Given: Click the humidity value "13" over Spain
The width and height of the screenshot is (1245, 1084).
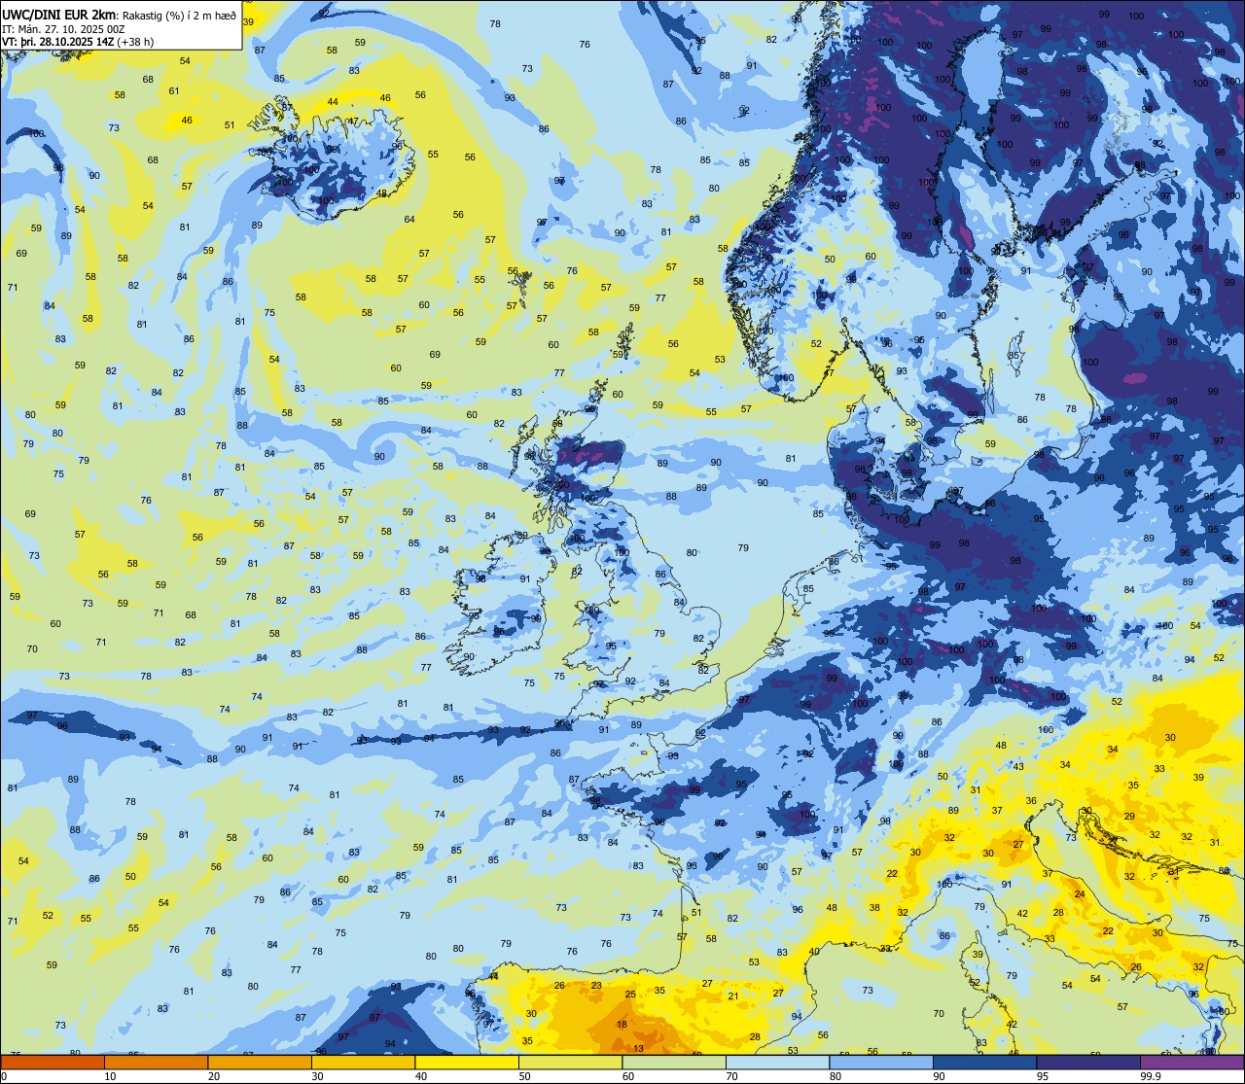Looking at the screenshot, I should (638, 1048).
